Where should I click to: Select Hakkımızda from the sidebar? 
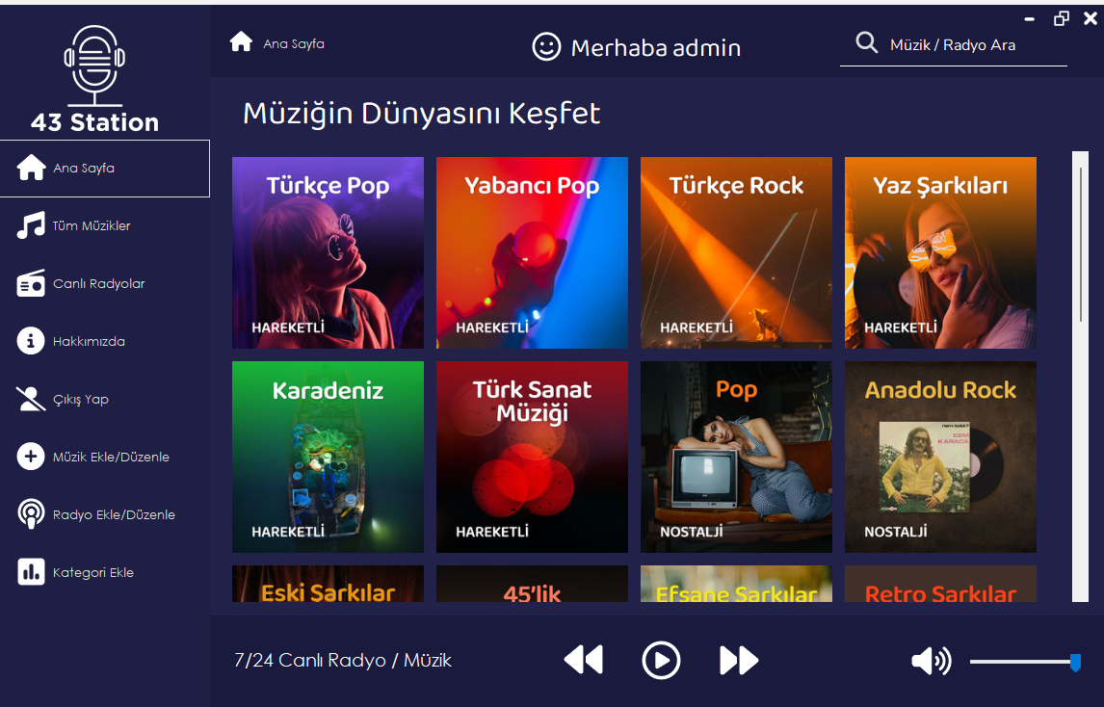105,341
